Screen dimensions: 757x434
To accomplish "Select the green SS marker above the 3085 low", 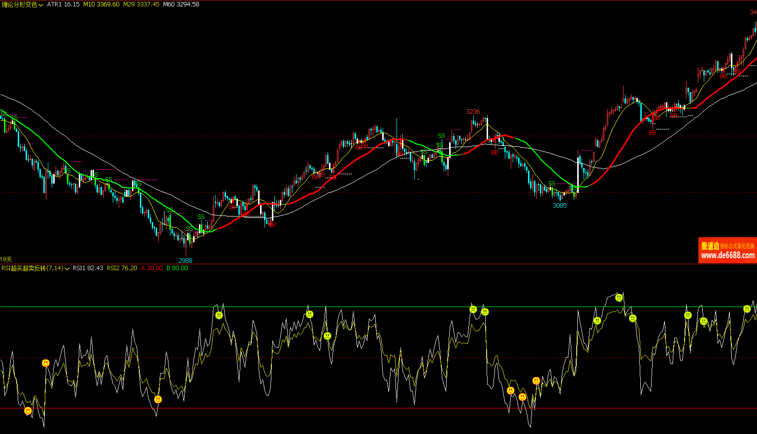I will tap(552, 184).
